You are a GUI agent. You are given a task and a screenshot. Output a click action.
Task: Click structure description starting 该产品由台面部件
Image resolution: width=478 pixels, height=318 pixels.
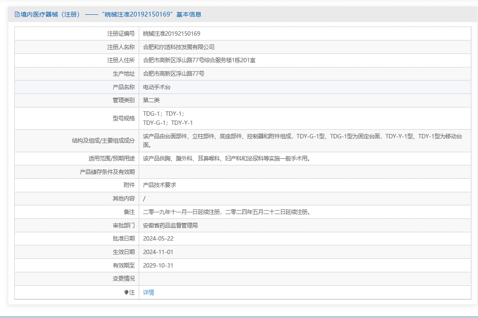coord(302,141)
